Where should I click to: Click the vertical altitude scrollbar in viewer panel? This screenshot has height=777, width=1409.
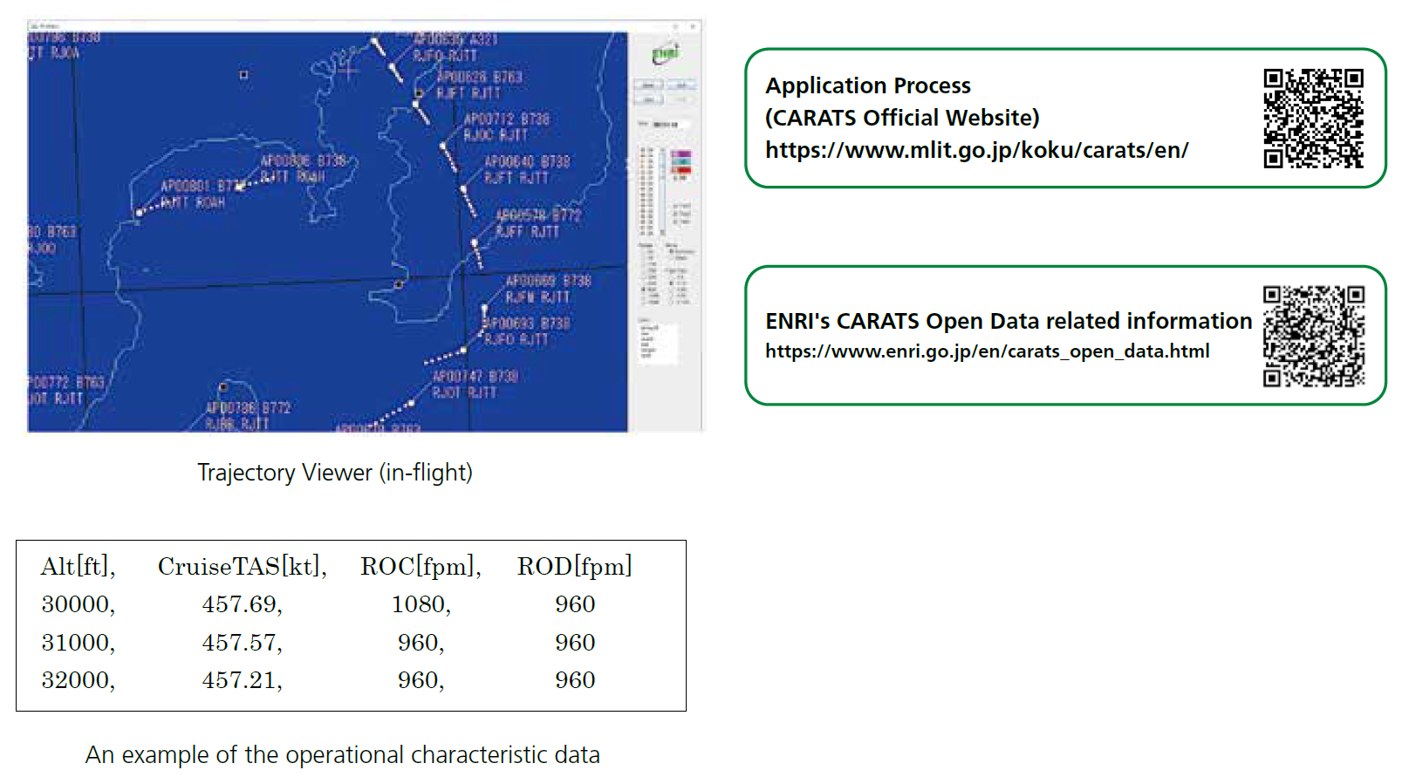(662, 192)
